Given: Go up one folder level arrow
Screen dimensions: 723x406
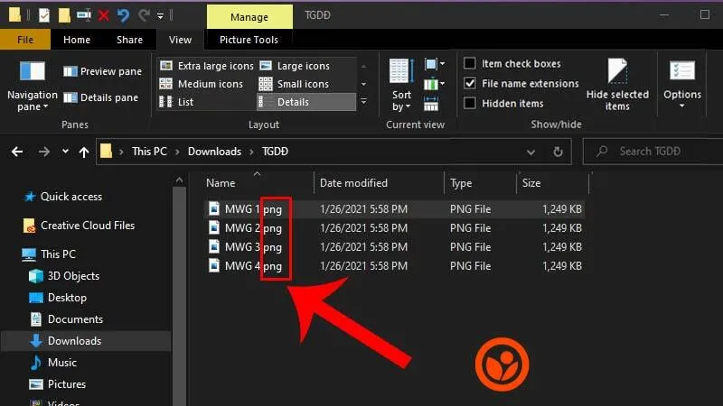Looking at the screenshot, I should [x=83, y=152].
